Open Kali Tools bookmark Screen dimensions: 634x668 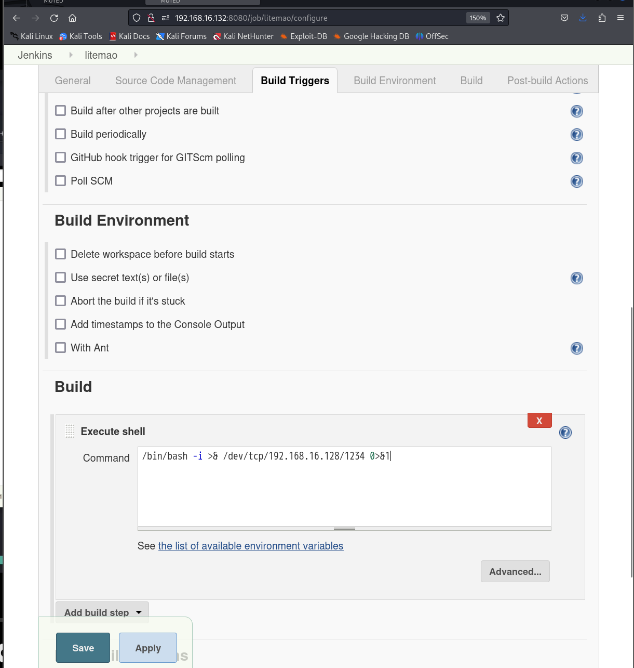pos(80,36)
